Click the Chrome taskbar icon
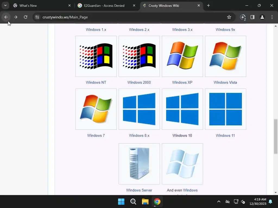The height and width of the screenshot is (208, 278). [157, 201]
